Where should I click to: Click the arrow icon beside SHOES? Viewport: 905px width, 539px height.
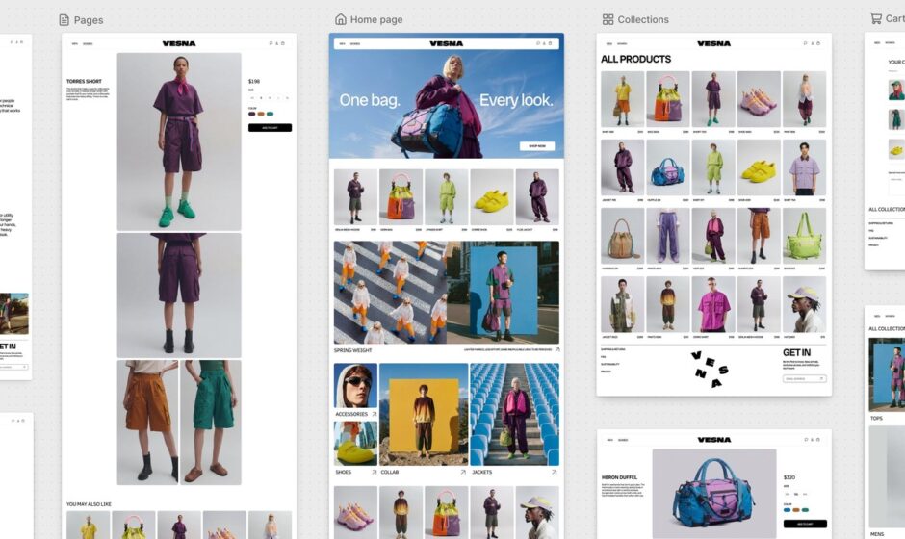(374, 472)
